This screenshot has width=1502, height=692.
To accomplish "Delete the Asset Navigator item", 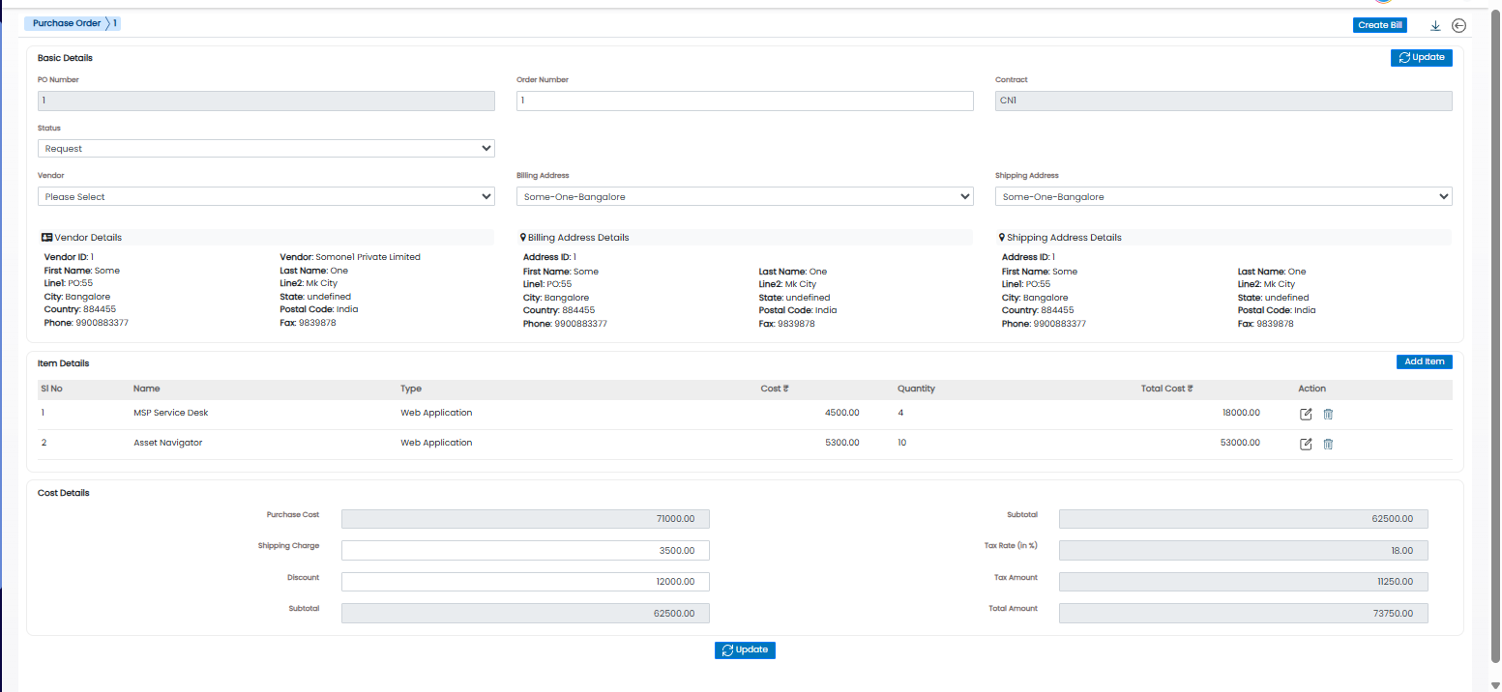I will tap(1328, 444).
